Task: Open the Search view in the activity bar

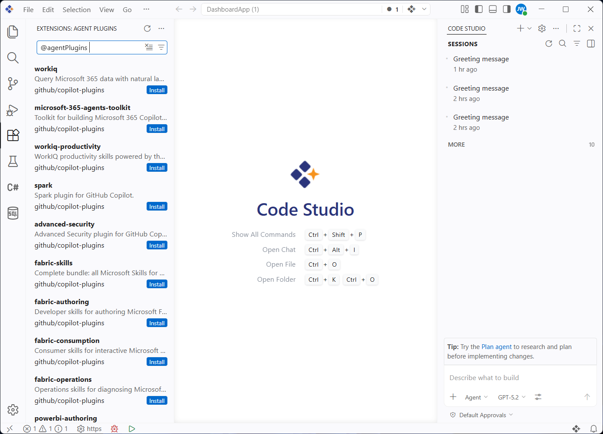Action: [13, 58]
